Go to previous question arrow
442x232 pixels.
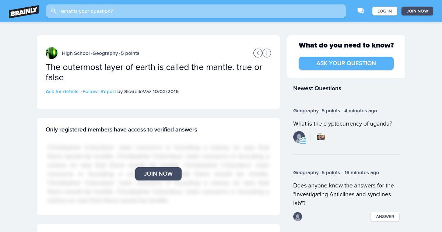point(258,53)
